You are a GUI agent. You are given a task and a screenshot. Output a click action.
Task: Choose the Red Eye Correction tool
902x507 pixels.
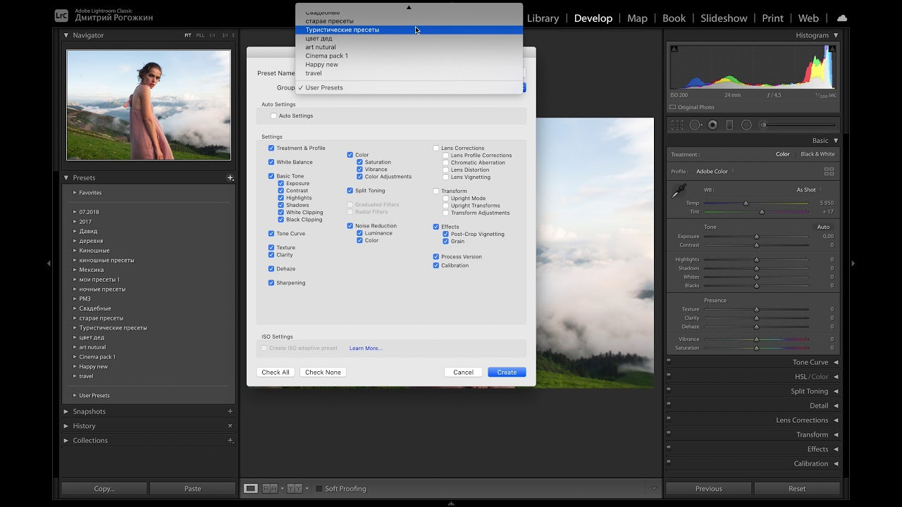point(712,125)
